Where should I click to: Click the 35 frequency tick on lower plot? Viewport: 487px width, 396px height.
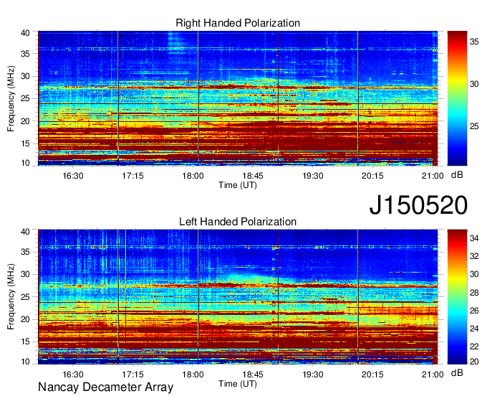[26, 252]
